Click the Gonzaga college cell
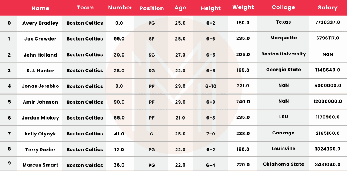 (283, 133)
